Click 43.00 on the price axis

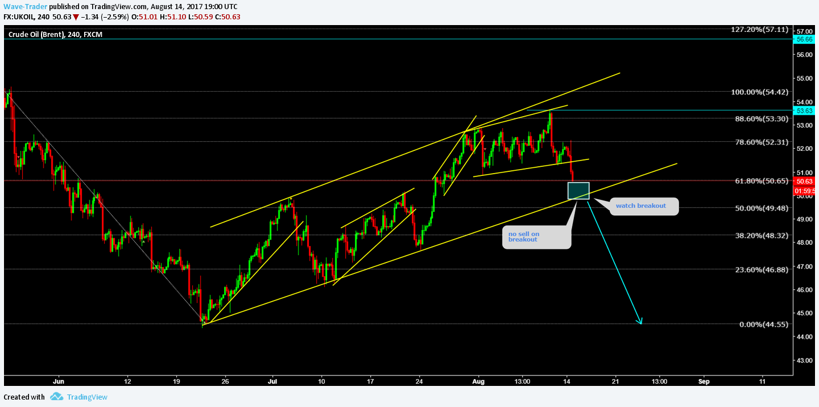pyautogui.click(x=804, y=360)
